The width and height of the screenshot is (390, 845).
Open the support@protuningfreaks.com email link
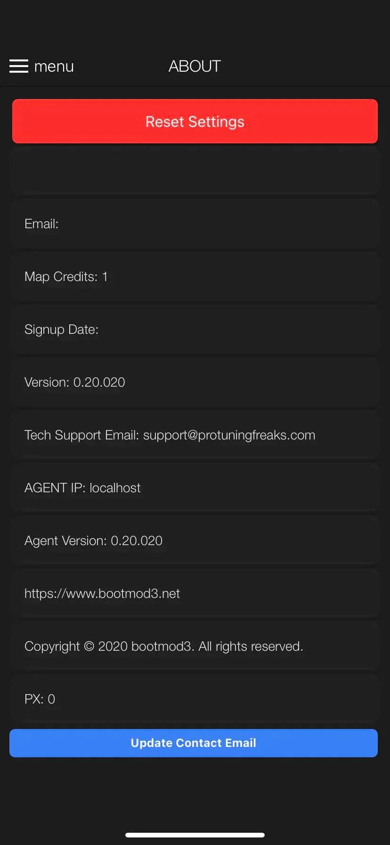pyautogui.click(x=229, y=435)
